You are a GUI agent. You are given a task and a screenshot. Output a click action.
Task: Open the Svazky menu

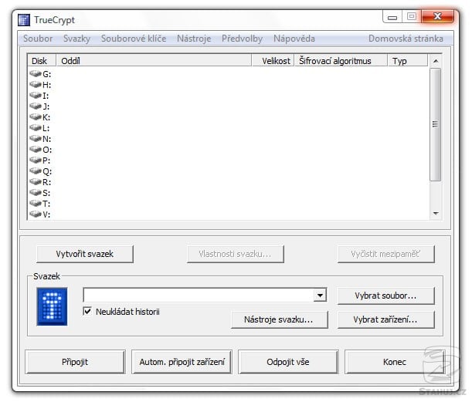click(76, 39)
